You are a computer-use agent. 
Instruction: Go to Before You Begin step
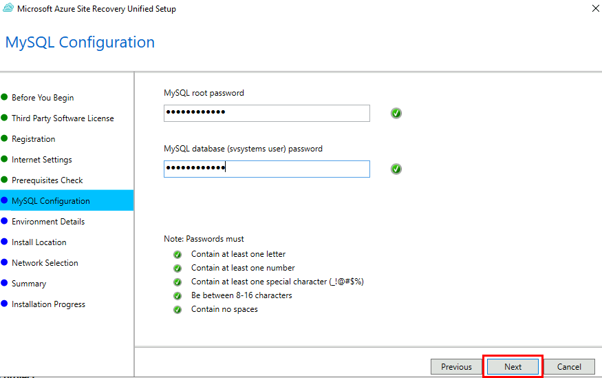[43, 98]
